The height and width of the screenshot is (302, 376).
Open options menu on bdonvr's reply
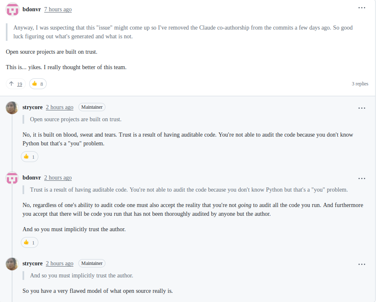[x=361, y=179]
